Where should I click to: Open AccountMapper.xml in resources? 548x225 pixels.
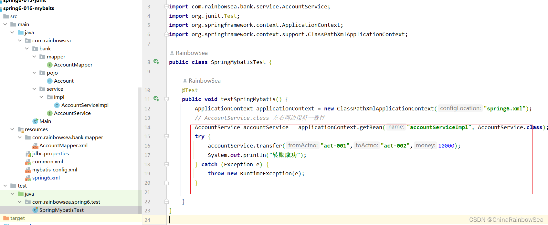point(63,145)
